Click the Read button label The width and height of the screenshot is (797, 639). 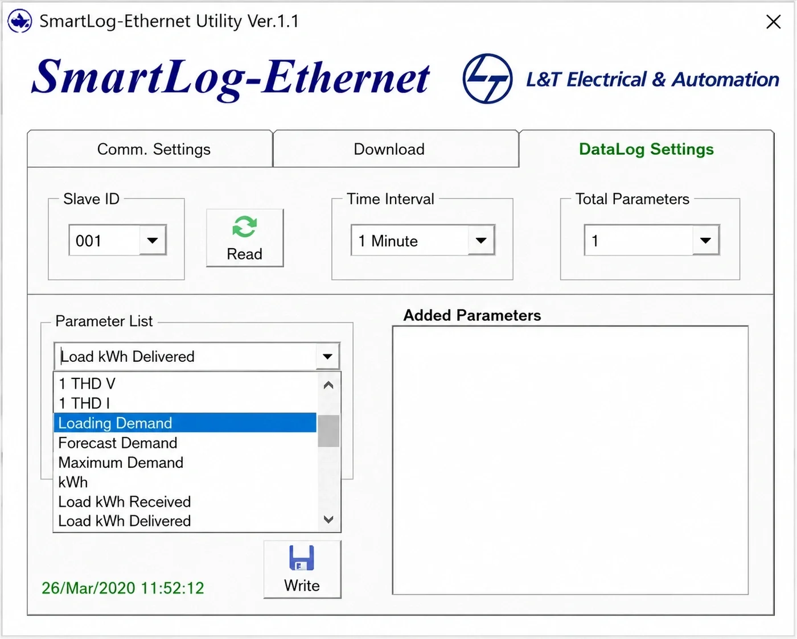click(245, 254)
